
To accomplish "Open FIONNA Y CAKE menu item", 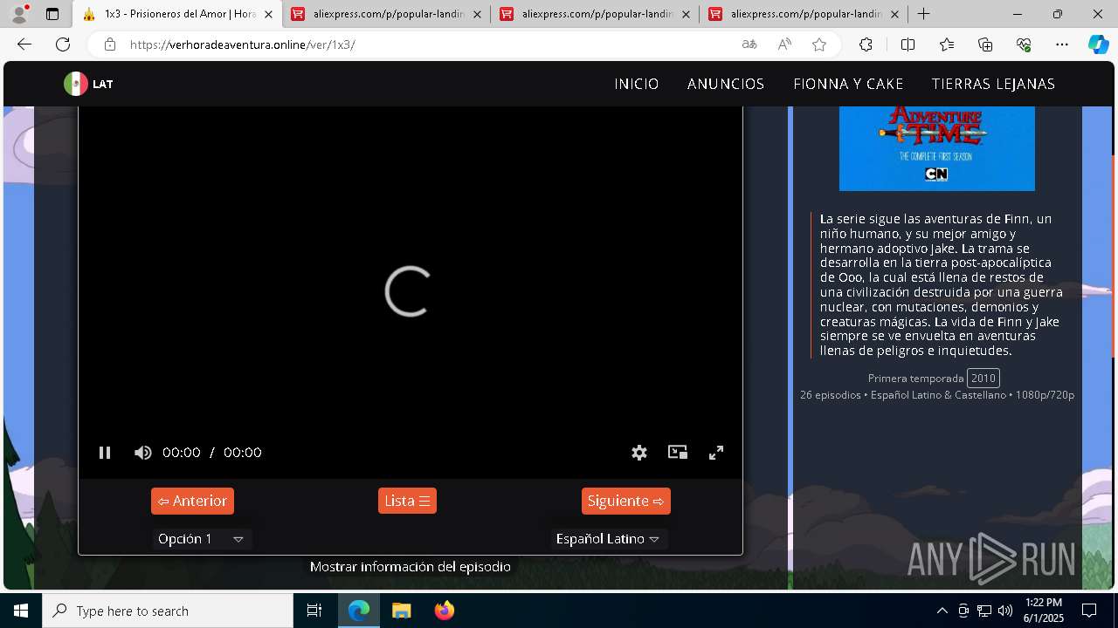I will [x=848, y=84].
